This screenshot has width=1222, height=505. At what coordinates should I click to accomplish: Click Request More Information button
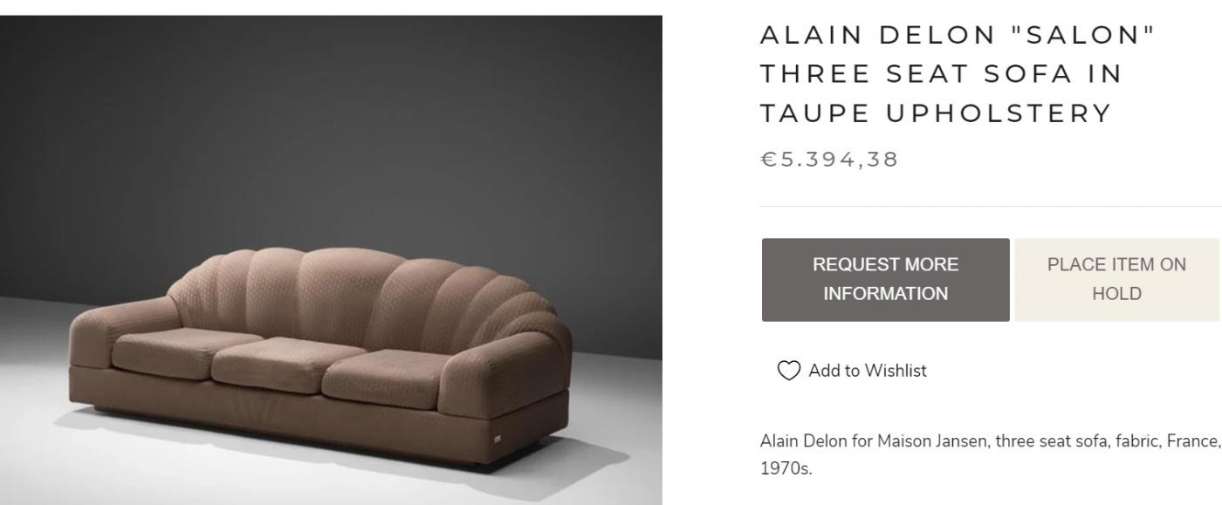[886, 279]
